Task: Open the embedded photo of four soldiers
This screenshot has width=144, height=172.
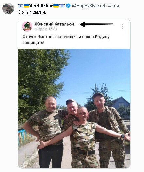Action: tap(74, 108)
